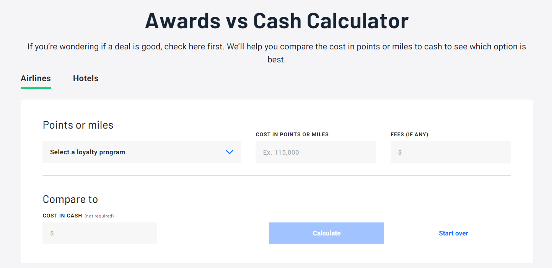Click the Awards vs Cash Calculator heading
This screenshot has height=268, width=552.
(276, 20)
